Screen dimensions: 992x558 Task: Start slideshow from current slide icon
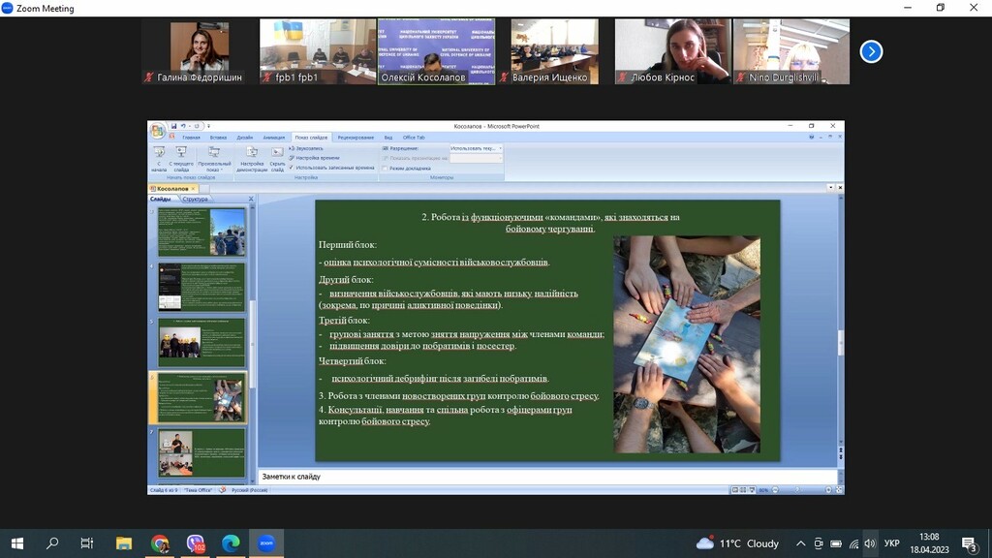[x=180, y=155]
